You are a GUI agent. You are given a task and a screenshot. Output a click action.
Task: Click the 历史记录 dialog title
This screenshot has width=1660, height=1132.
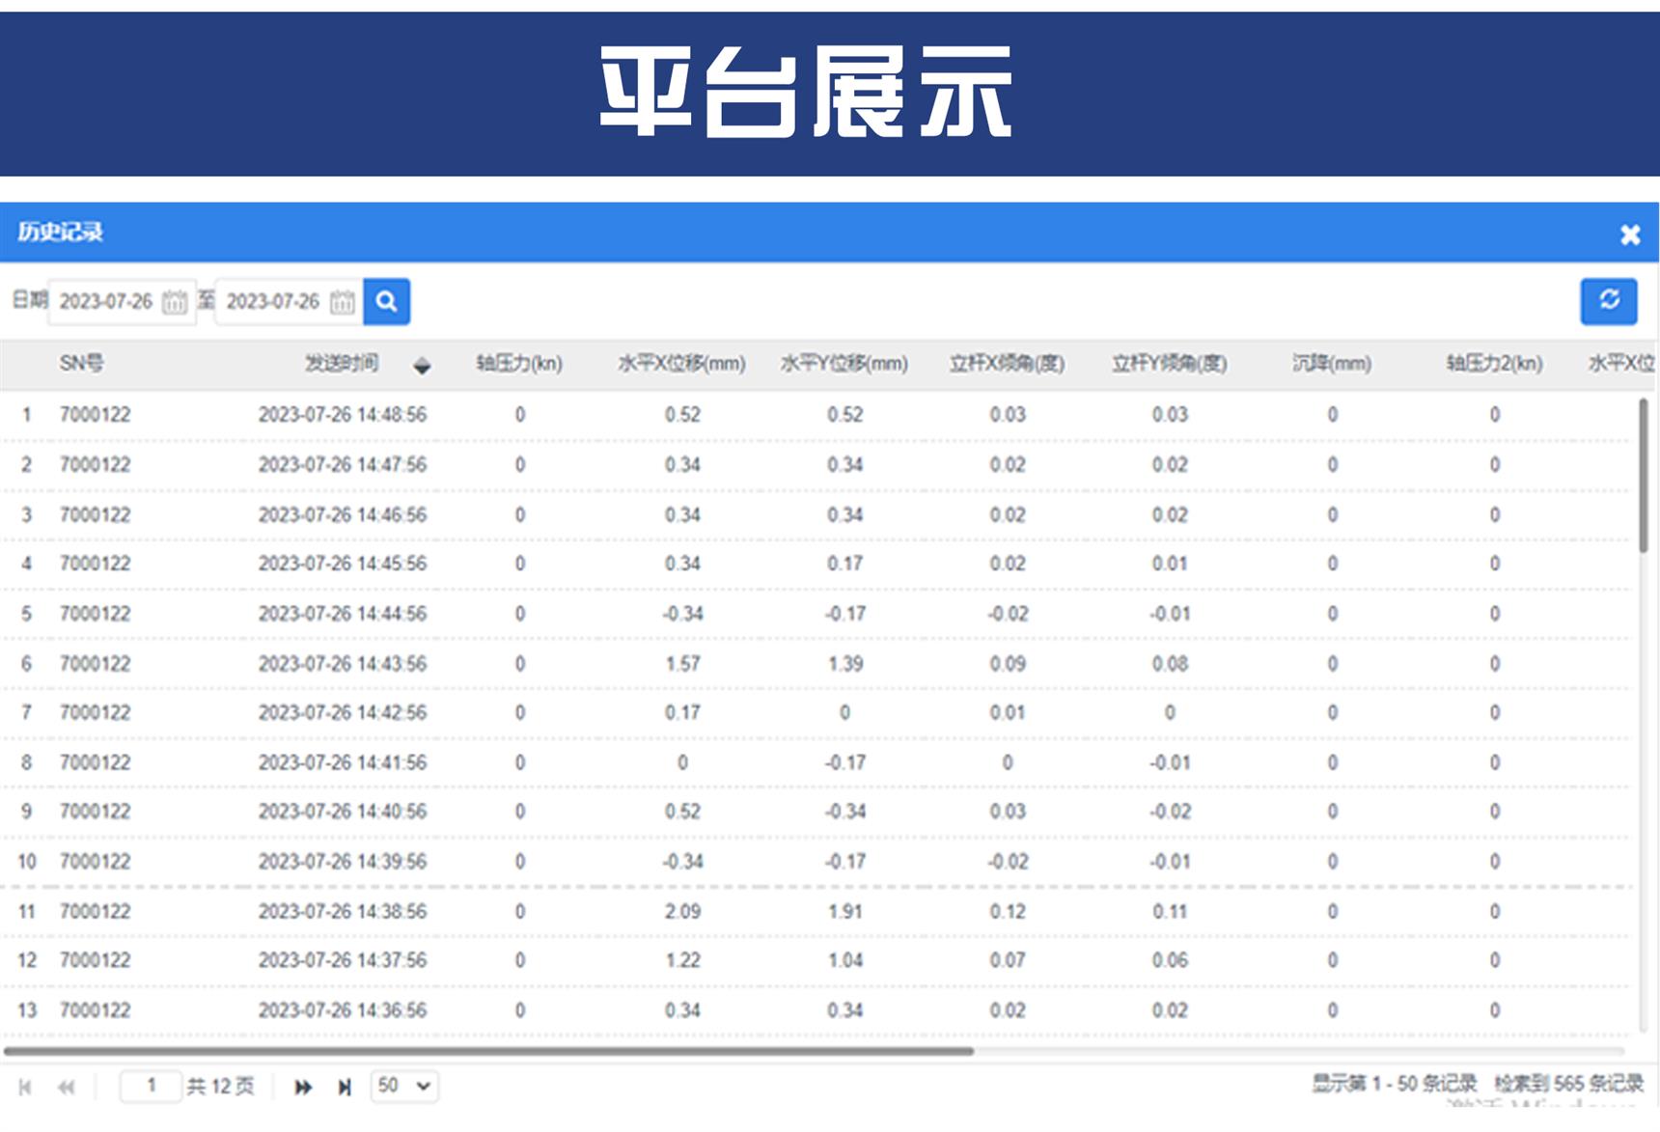(60, 233)
